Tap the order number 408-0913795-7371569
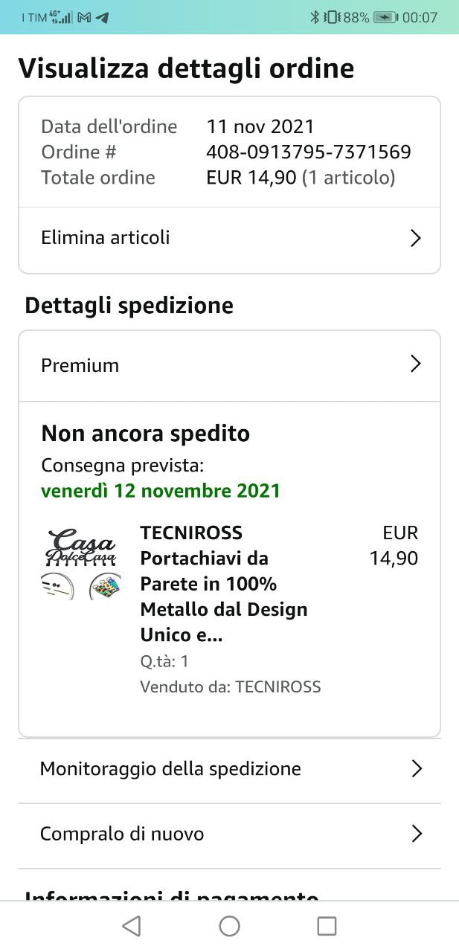This screenshot has width=459, height=952. (x=308, y=152)
